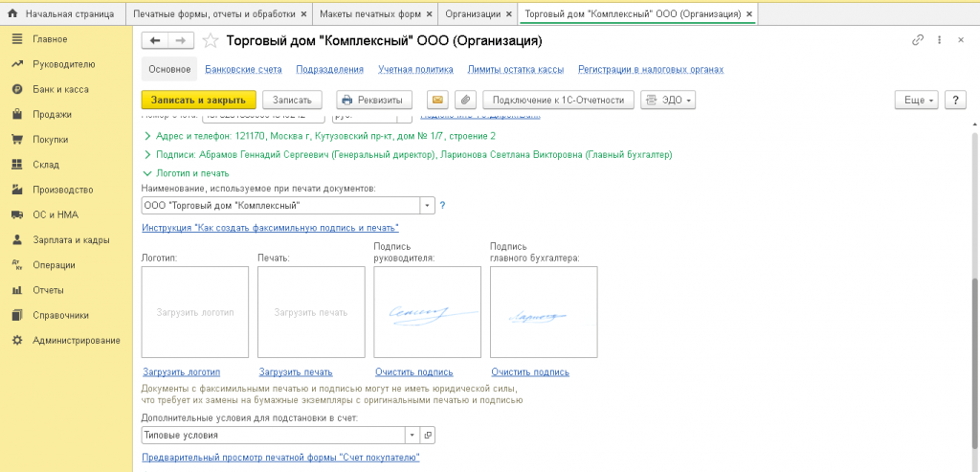Viewport: 980px width, 472px height.
Task: Click the director signature image
Action: [x=428, y=312]
